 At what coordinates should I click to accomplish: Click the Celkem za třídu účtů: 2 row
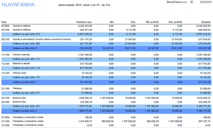tap(106, 111)
